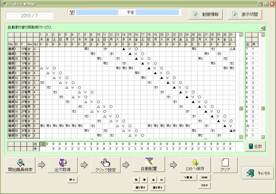
Task: Select the row header for staff ID 57
Action: click(x=17, y=126)
